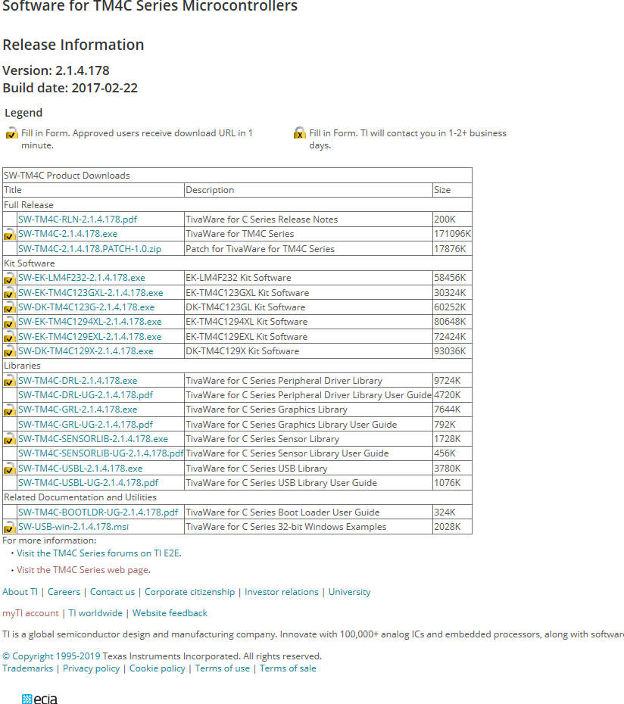Screen dimensions: 624x704
Task: Click lock icon beside SW-DK-TM4C129X-2.1.4.178.exe
Action: tap(9, 351)
